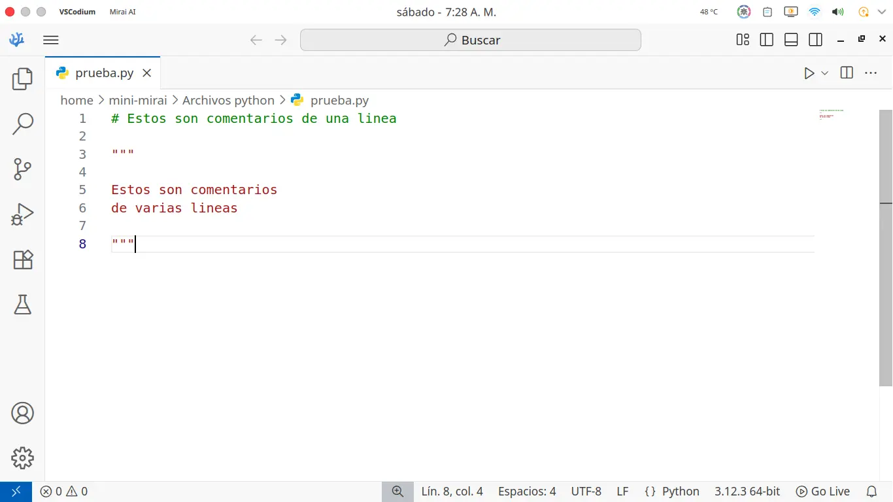Viewport: 893px width, 502px height.
Task: Click the home breadcrumb
Action: [77, 100]
